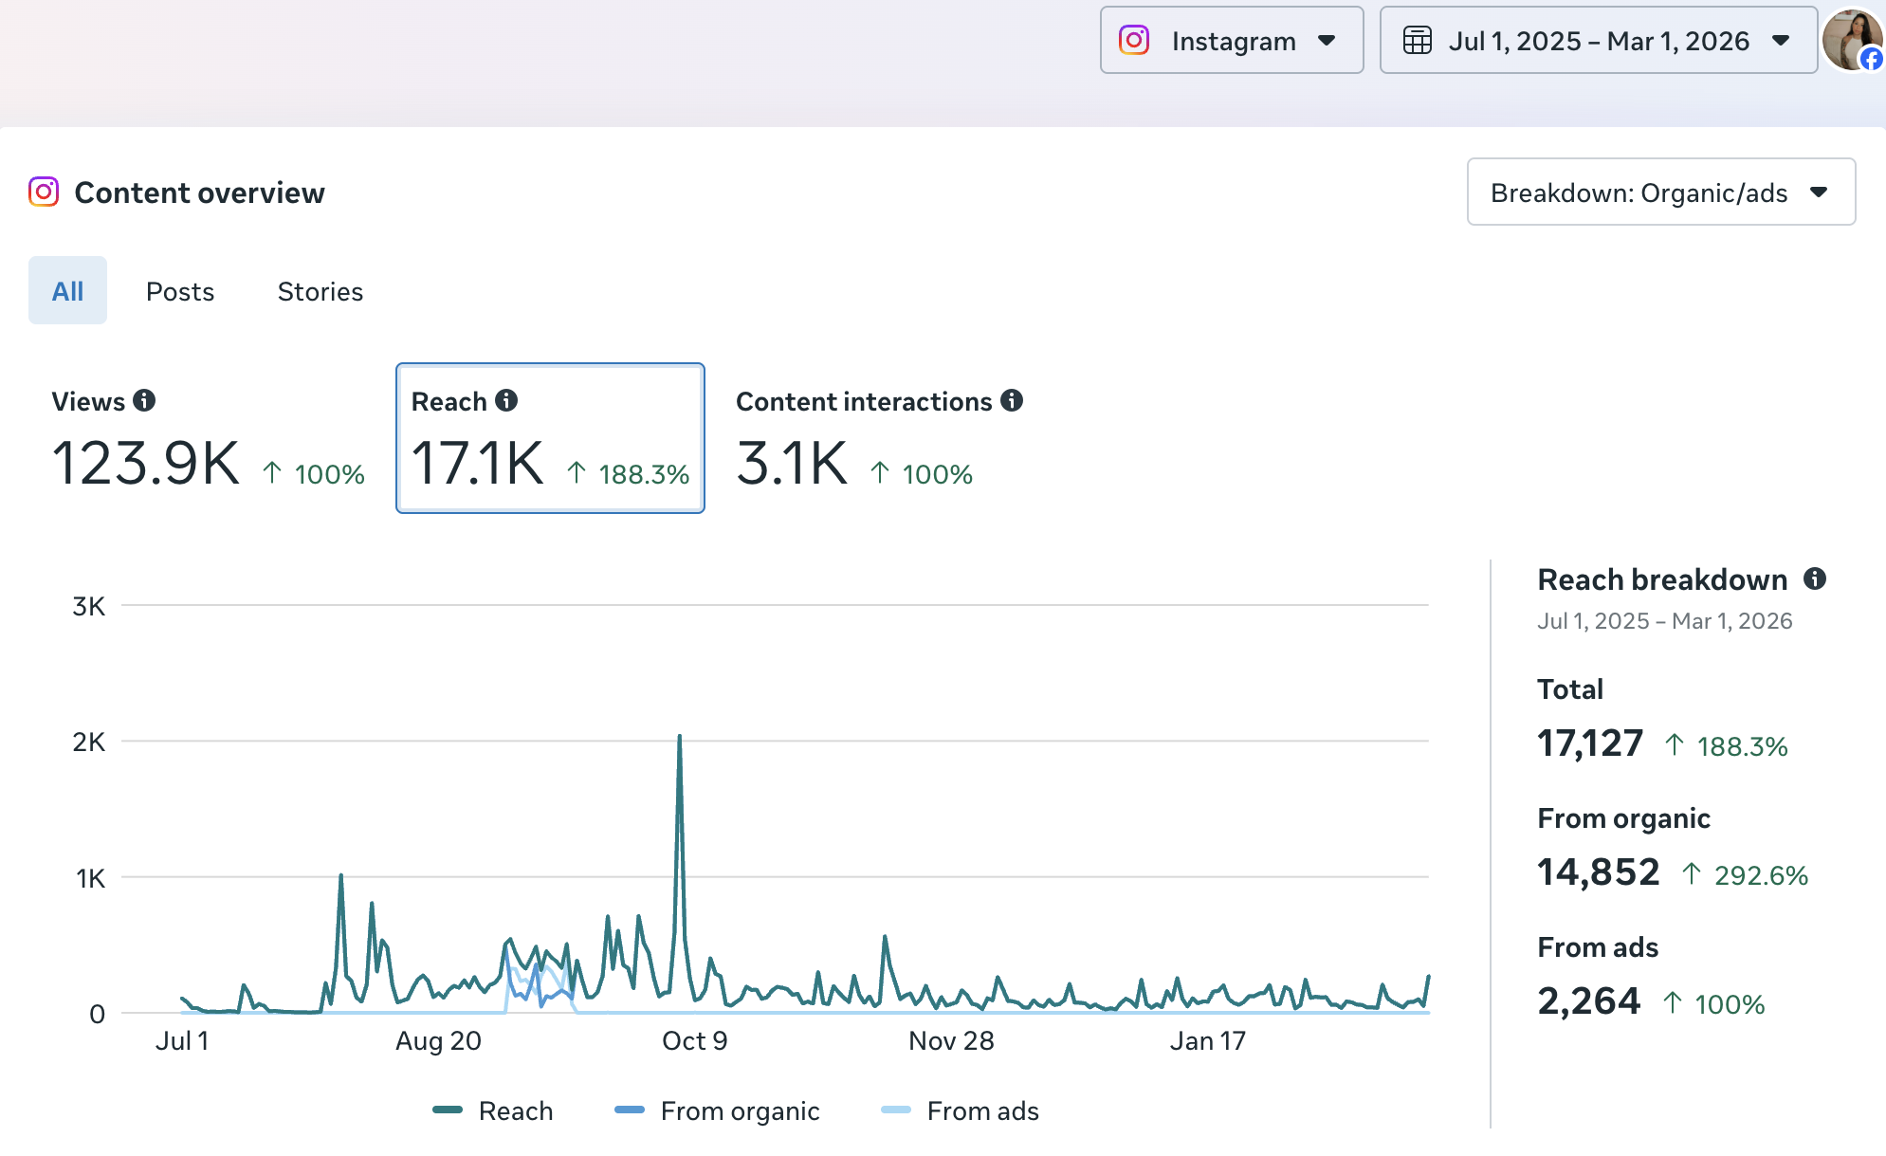Click the Views info icon
Screen dimensions: 1886x1156
tap(144, 400)
